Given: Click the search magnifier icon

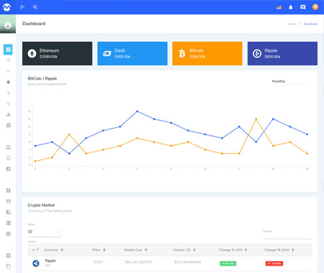Looking at the screenshot, I should 35,7.
